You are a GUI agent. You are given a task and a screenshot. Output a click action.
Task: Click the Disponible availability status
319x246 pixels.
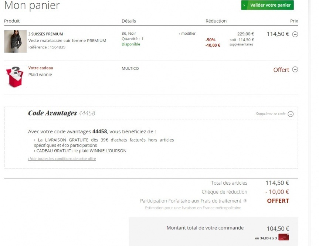click(131, 44)
